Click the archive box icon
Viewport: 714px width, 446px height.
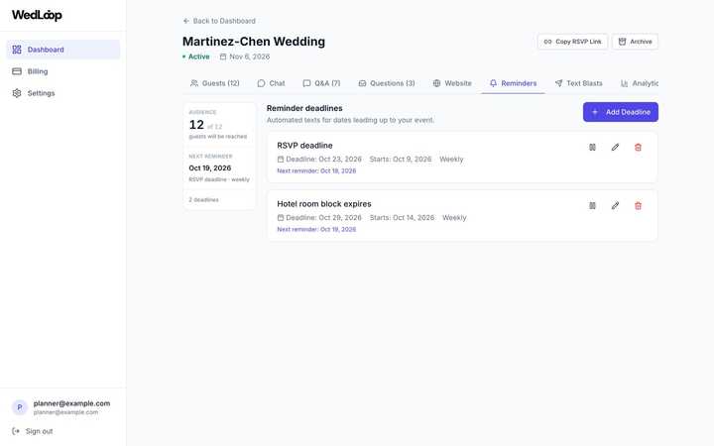pos(622,42)
